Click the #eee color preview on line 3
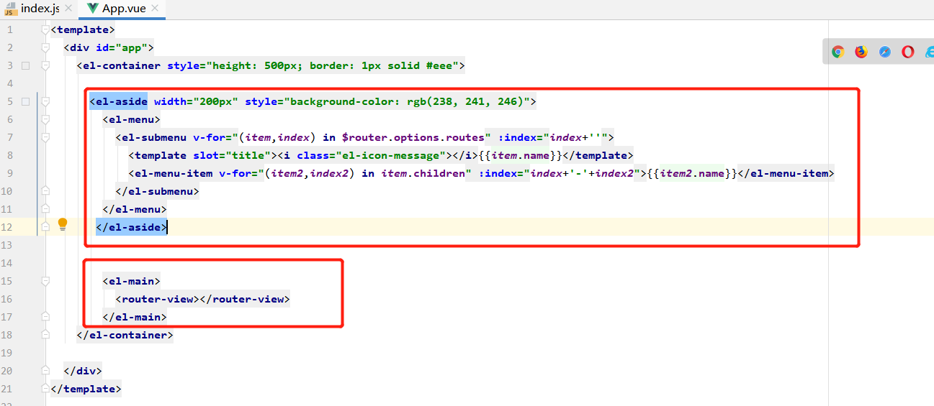Viewport: 934px width, 406px height. click(x=26, y=65)
